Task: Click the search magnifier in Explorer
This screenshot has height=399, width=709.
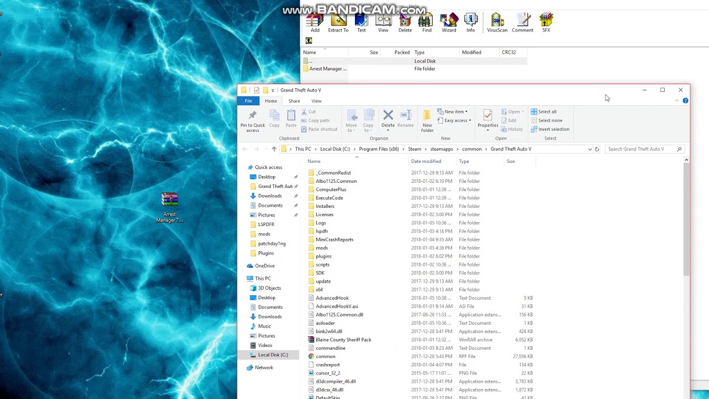Action: (679, 149)
